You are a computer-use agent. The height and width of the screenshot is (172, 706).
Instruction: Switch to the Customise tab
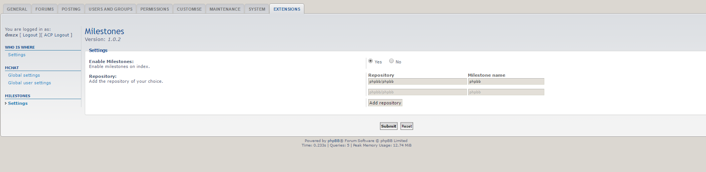click(189, 9)
